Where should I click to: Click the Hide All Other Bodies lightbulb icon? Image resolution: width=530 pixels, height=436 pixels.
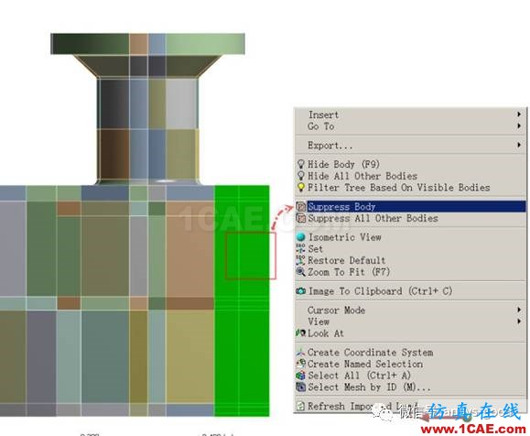pos(301,176)
